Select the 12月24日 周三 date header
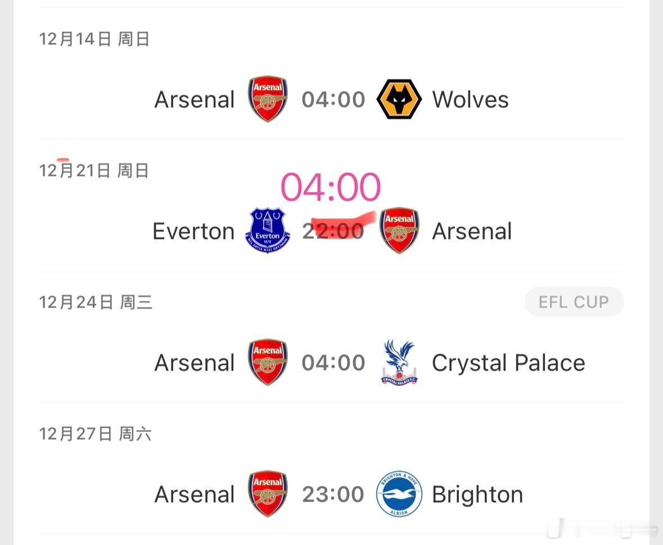The height and width of the screenshot is (545, 663). point(96,303)
